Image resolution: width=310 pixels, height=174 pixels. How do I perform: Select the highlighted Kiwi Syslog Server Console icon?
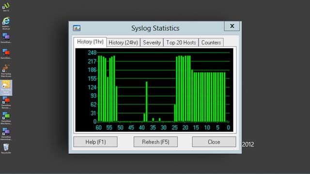pos(6,87)
